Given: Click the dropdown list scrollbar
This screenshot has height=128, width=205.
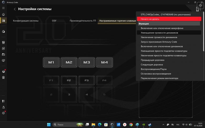Looking at the screenshot, I should pyautogui.click(x=203, y=31).
